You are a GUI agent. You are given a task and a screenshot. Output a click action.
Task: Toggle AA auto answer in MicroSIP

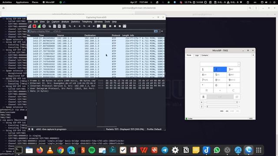pos(227,111)
